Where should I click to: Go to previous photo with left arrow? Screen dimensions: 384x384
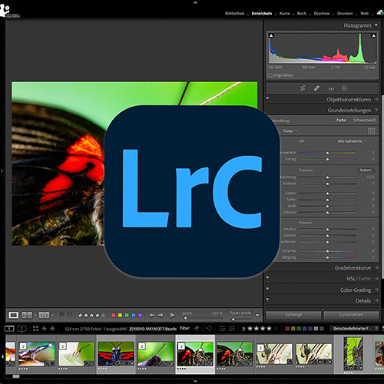[x=152, y=315]
